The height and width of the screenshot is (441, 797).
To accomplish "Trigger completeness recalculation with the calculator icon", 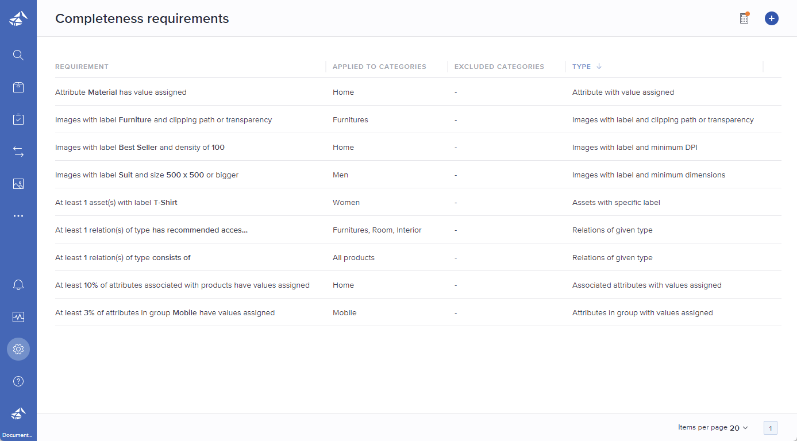I will [744, 18].
